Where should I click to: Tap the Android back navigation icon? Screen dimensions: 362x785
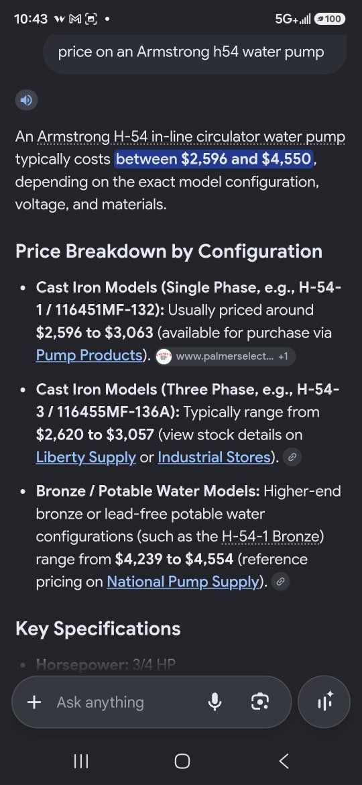284,762
